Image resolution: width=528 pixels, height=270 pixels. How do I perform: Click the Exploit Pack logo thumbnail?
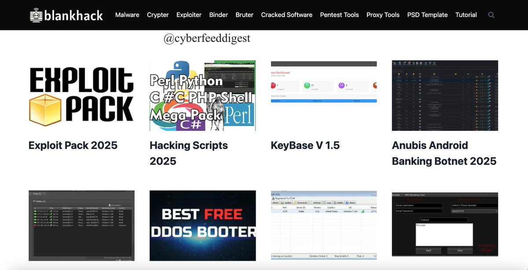point(81,96)
